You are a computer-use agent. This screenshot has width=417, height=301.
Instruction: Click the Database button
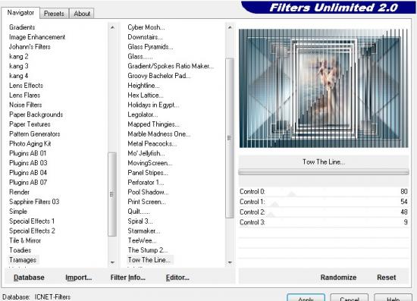(x=29, y=277)
